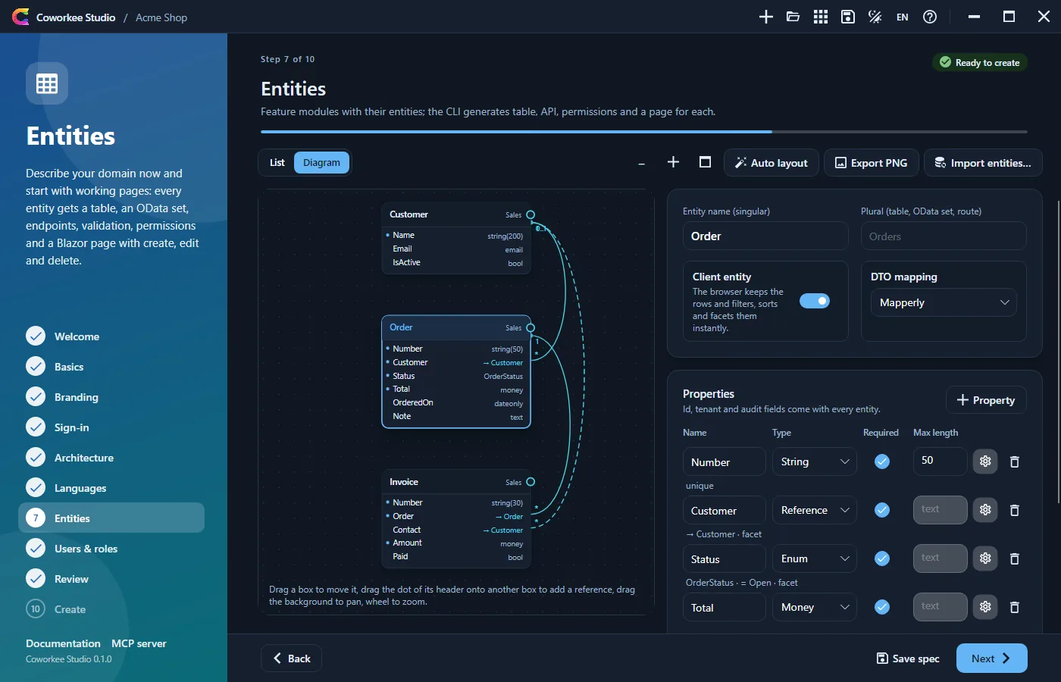1061x682 pixels.
Task: Click the Invoice entity header connector dot
Action: coord(530,482)
